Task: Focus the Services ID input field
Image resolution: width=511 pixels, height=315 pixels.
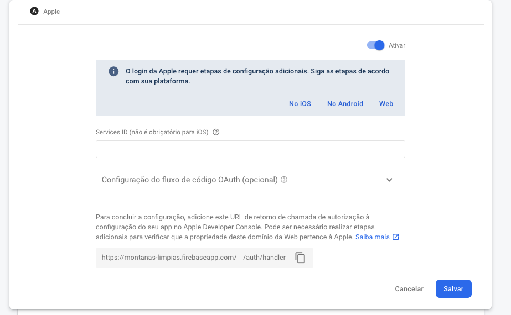Action: [x=250, y=149]
